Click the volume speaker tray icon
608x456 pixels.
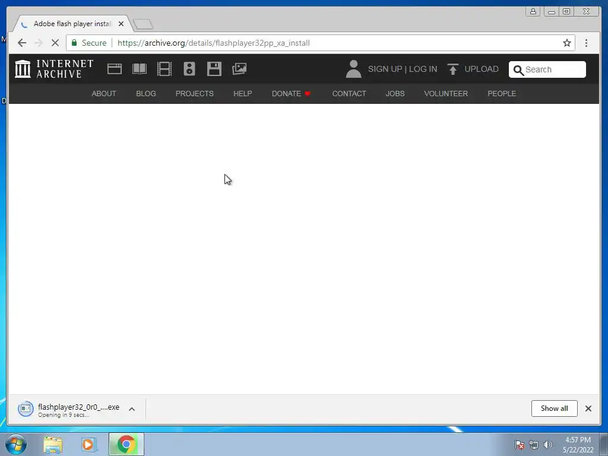click(548, 445)
